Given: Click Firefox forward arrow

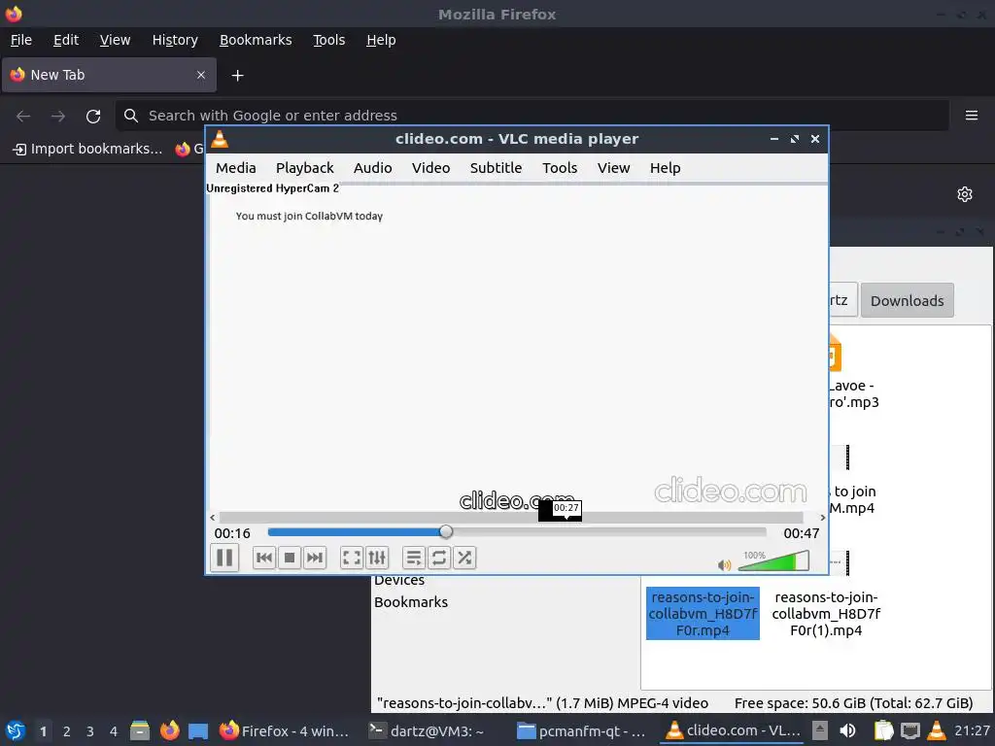Looking at the screenshot, I should 58,117.
